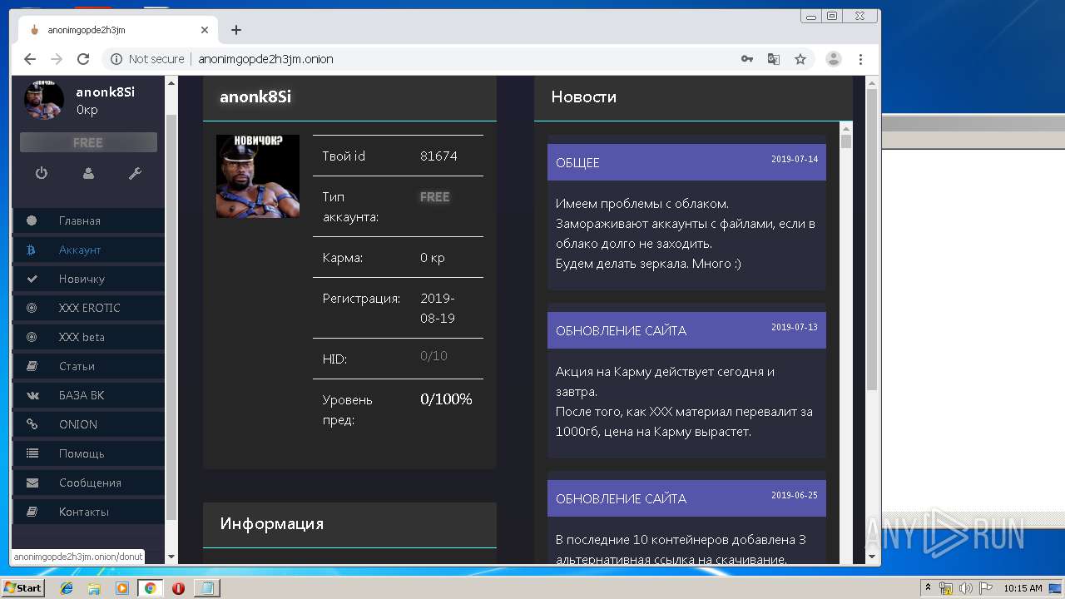Screen dimensions: 1065x599
Task: Reload the page
Action: 83,59
